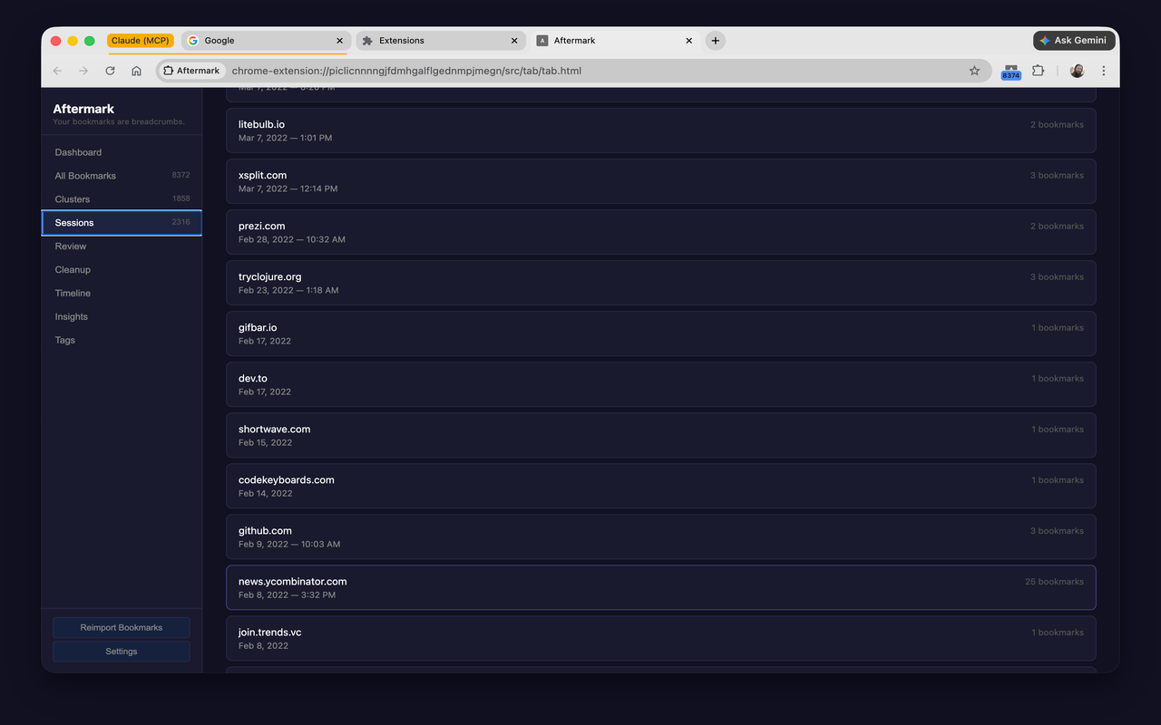
Task: Select Sessions in the sidebar
Action: (x=122, y=223)
